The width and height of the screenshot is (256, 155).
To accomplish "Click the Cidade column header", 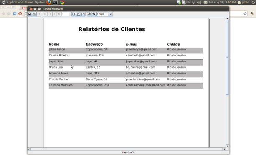I will (173, 44).
